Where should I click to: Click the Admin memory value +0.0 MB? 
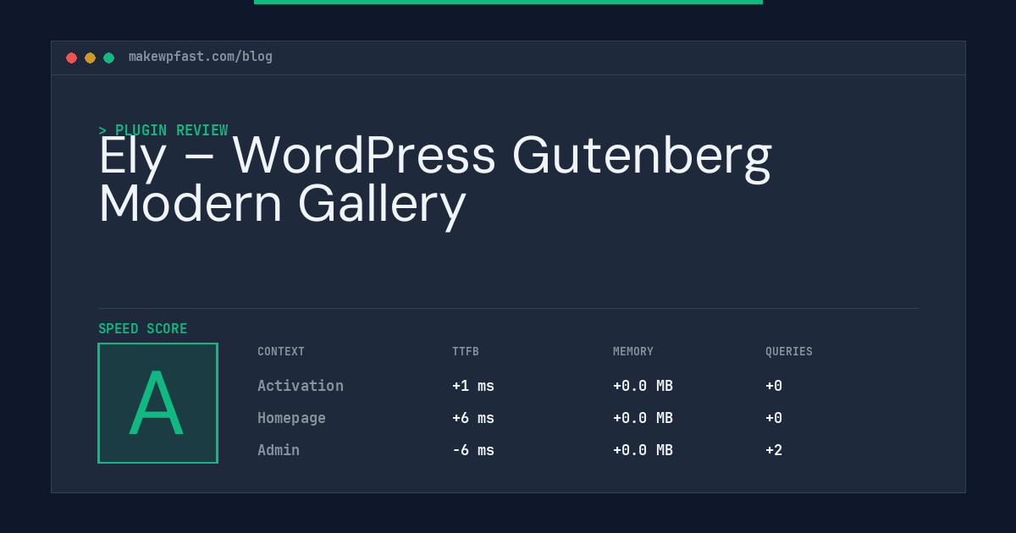tap(643, 450)
